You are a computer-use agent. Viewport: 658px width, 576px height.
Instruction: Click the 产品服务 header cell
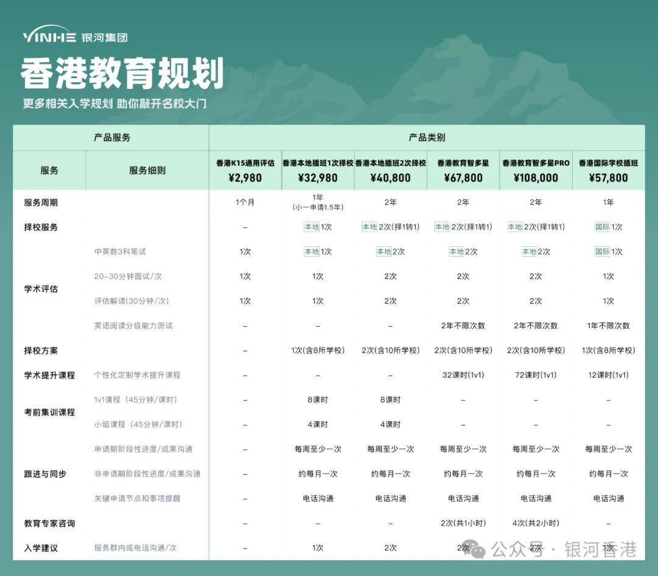[x=111, y=137]
